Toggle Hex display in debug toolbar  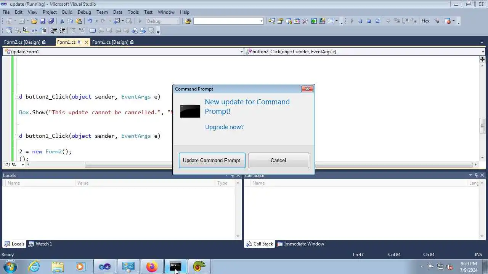(x=425, y=21)
